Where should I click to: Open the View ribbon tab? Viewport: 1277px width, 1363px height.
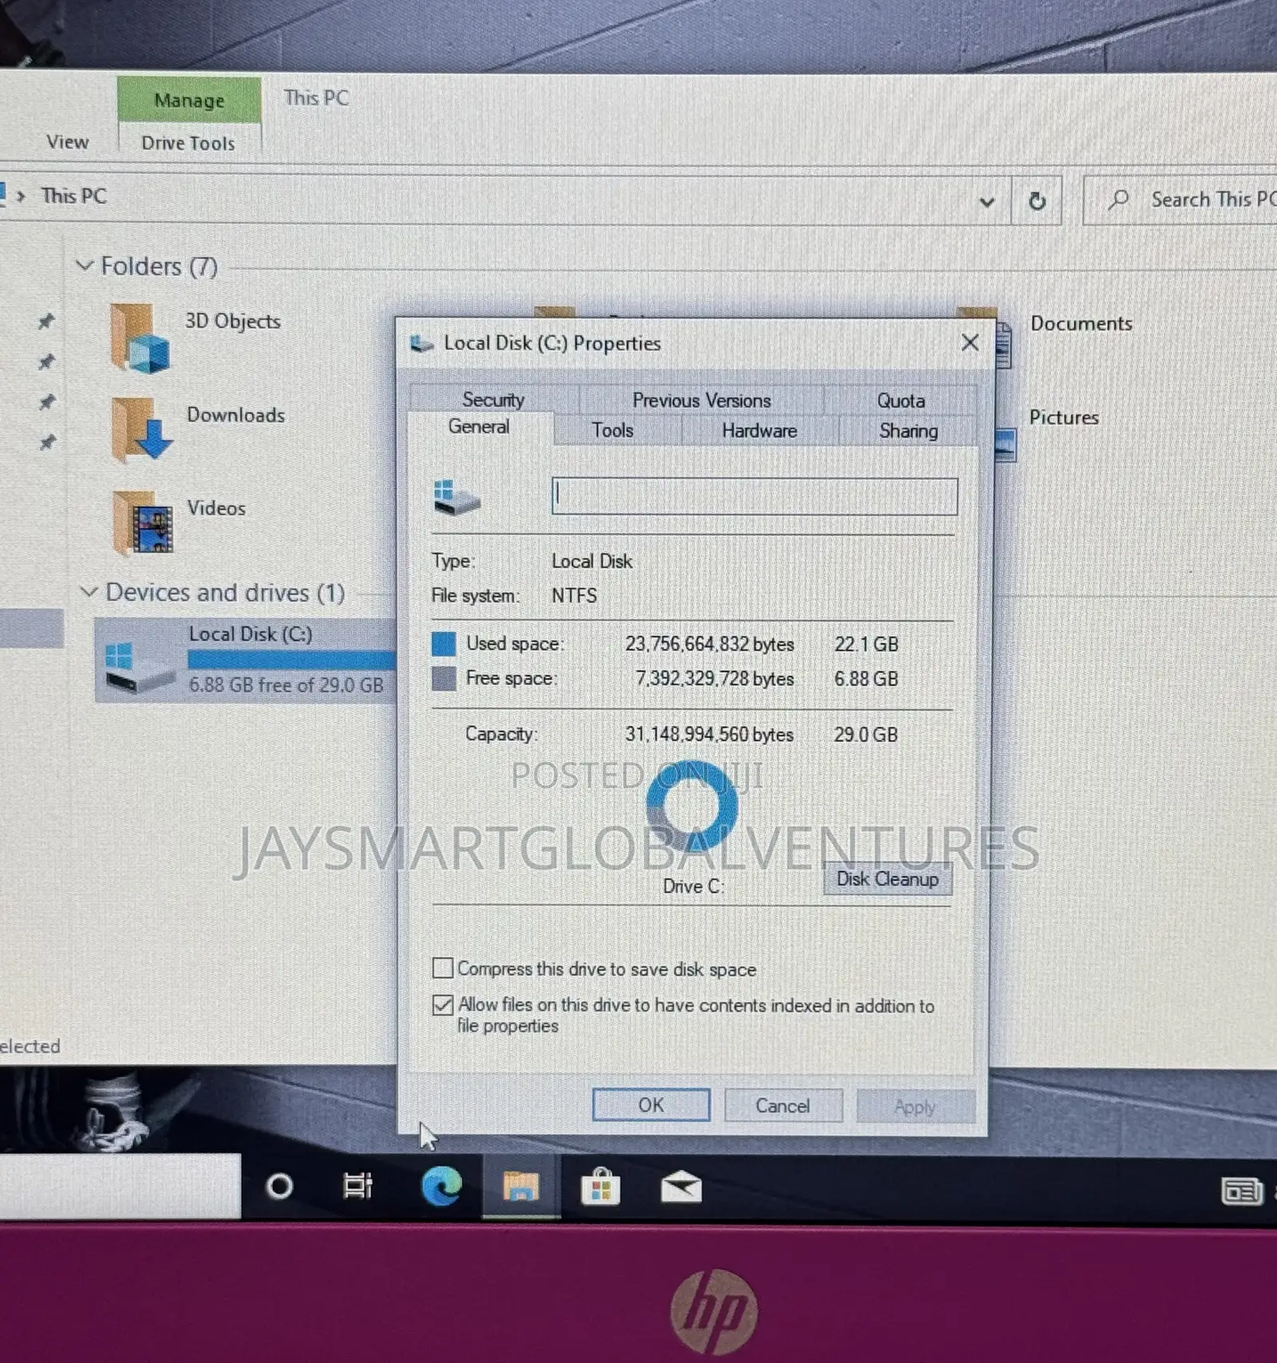(x=67, y=142)
